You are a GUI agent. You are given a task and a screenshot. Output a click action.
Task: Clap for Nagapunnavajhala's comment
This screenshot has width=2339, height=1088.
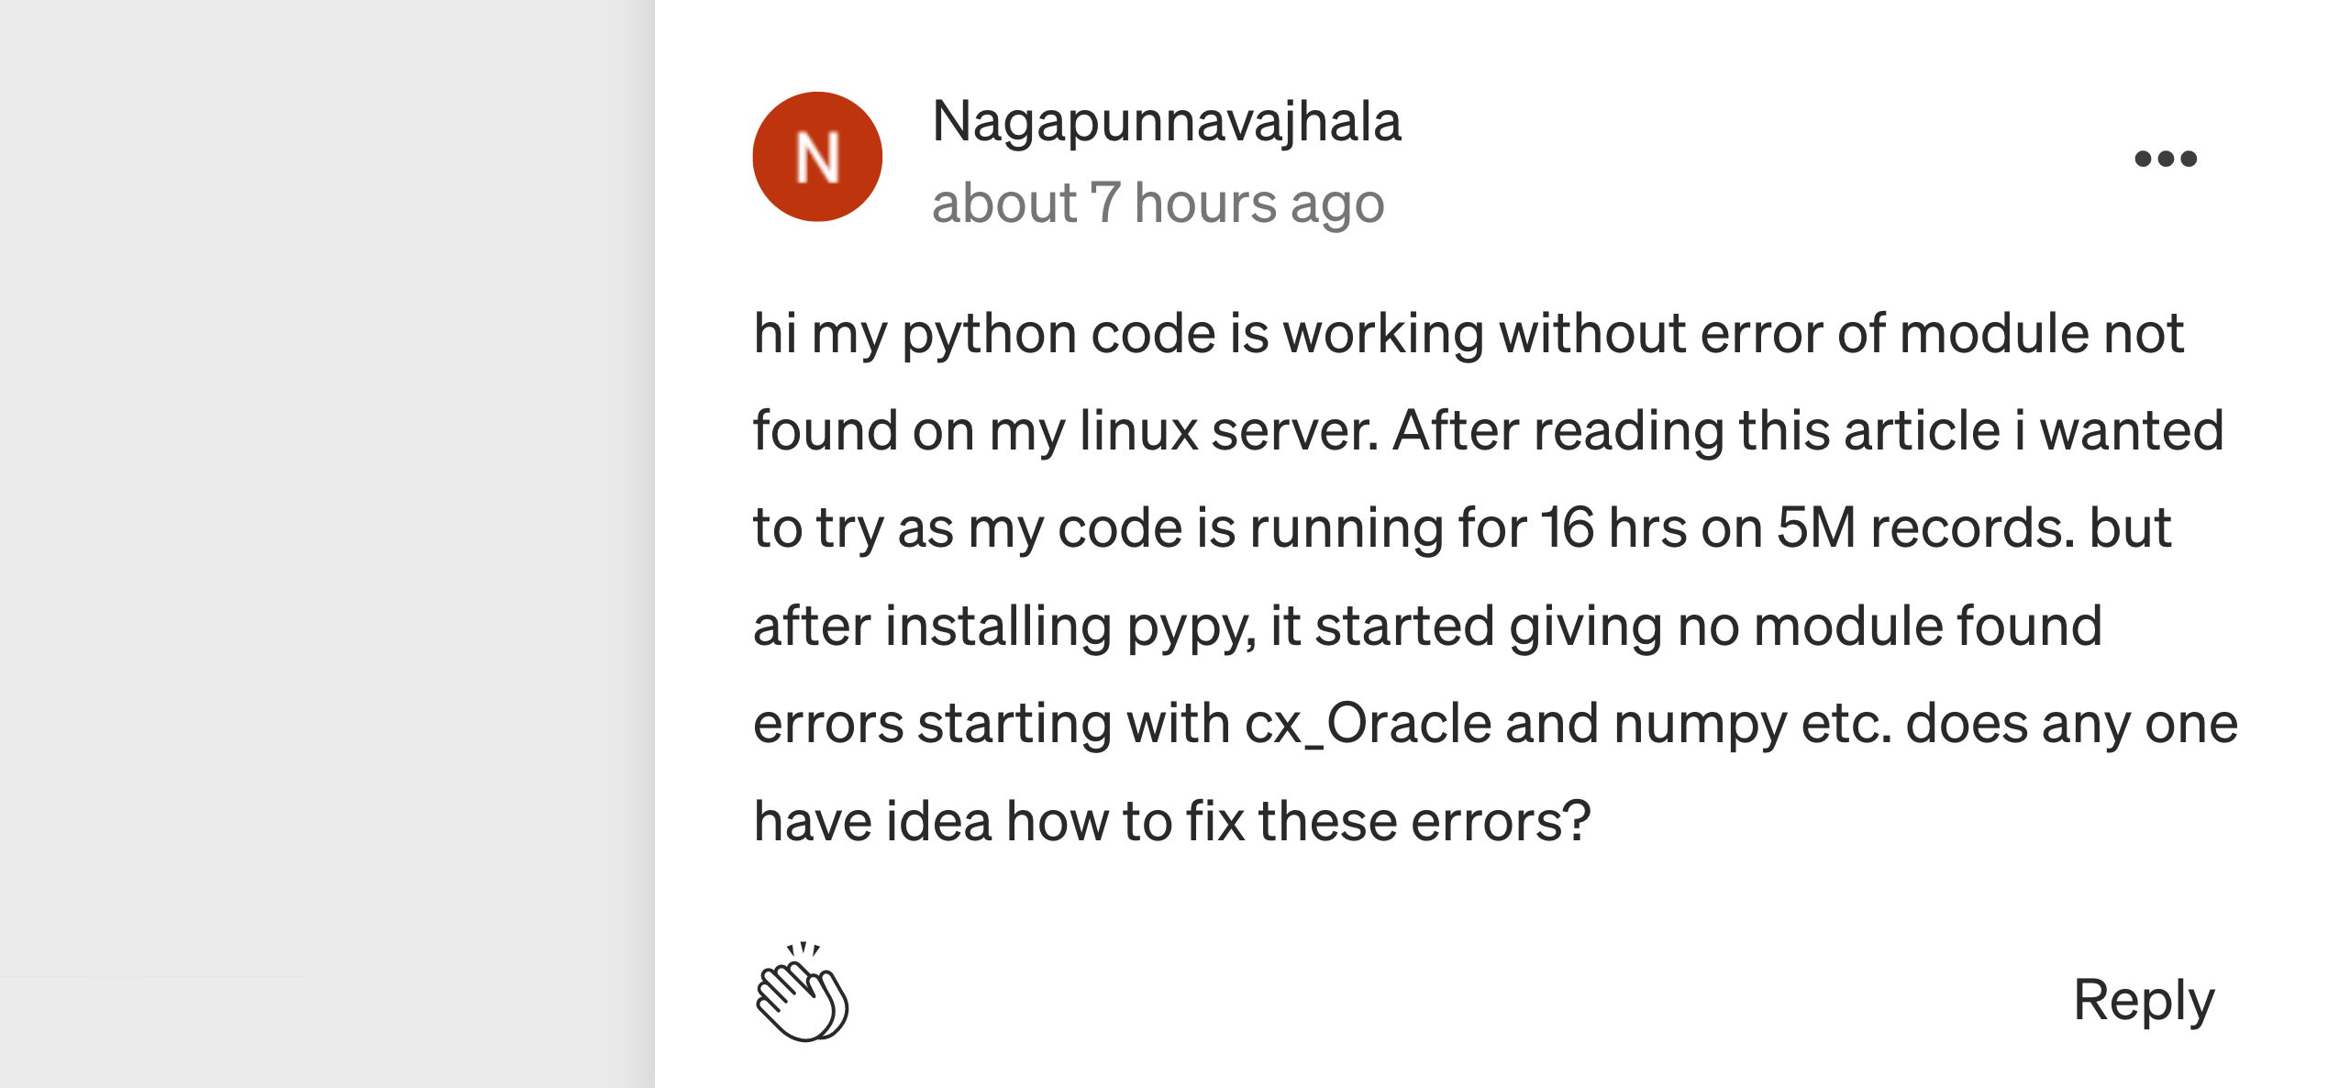coord(803,994)
